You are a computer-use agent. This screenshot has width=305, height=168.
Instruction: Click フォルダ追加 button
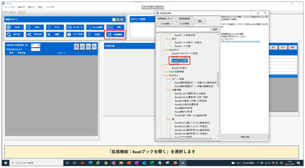[x=165, y=24]
